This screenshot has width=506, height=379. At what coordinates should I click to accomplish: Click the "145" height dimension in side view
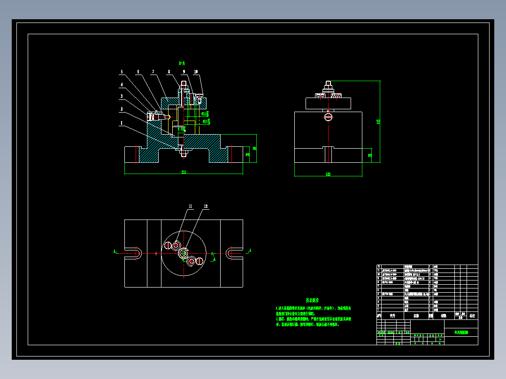(378, 121)
